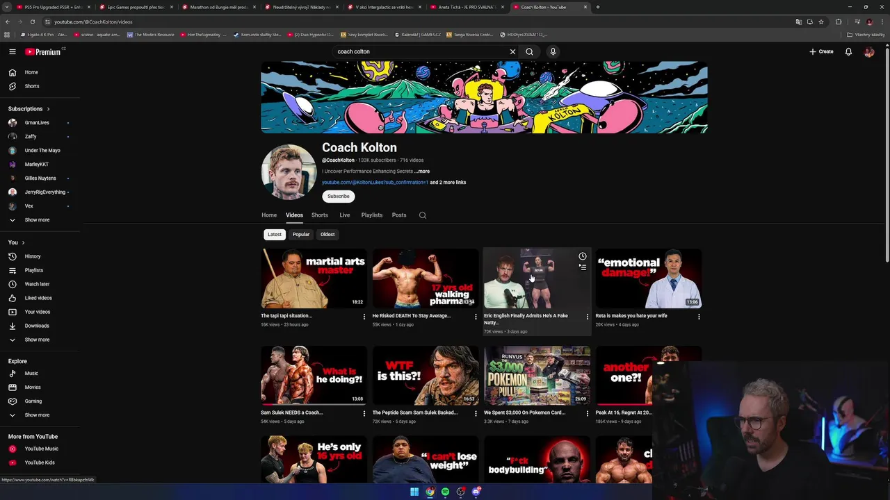
Task: Select the Oldest filter chip
Action: click(327, 235)
